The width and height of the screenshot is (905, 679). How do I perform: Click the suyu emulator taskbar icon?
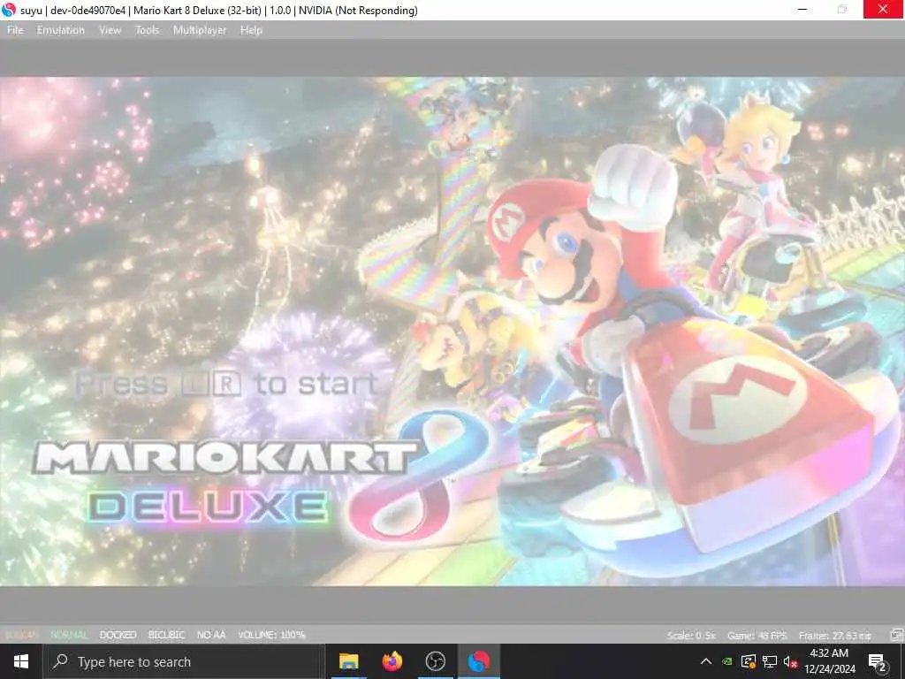[x=478, y=661]
